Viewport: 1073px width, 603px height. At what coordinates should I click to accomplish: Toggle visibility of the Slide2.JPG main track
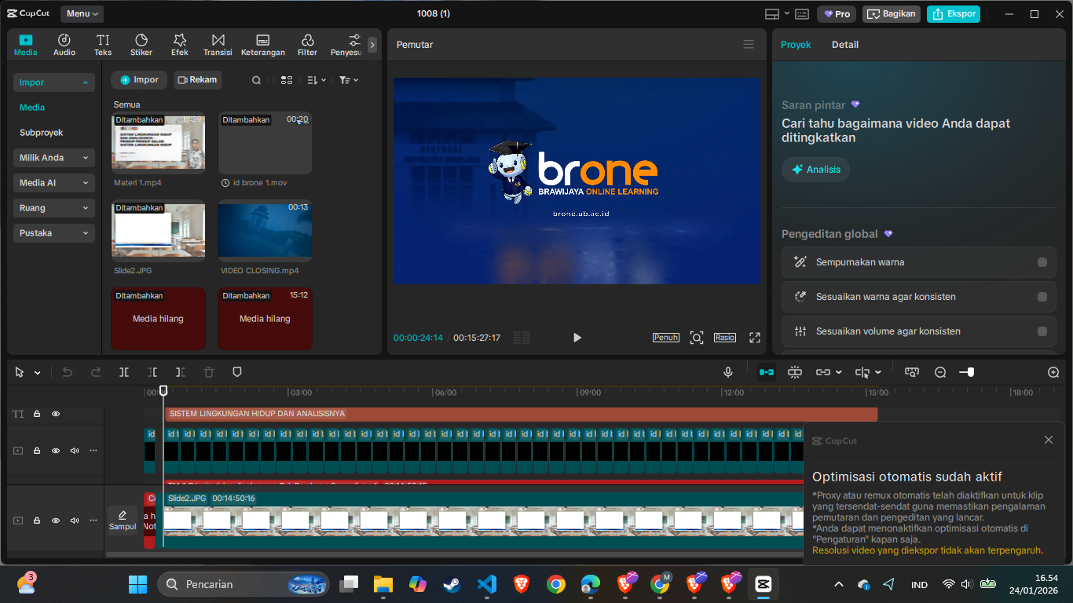click(x=56, y=521)
